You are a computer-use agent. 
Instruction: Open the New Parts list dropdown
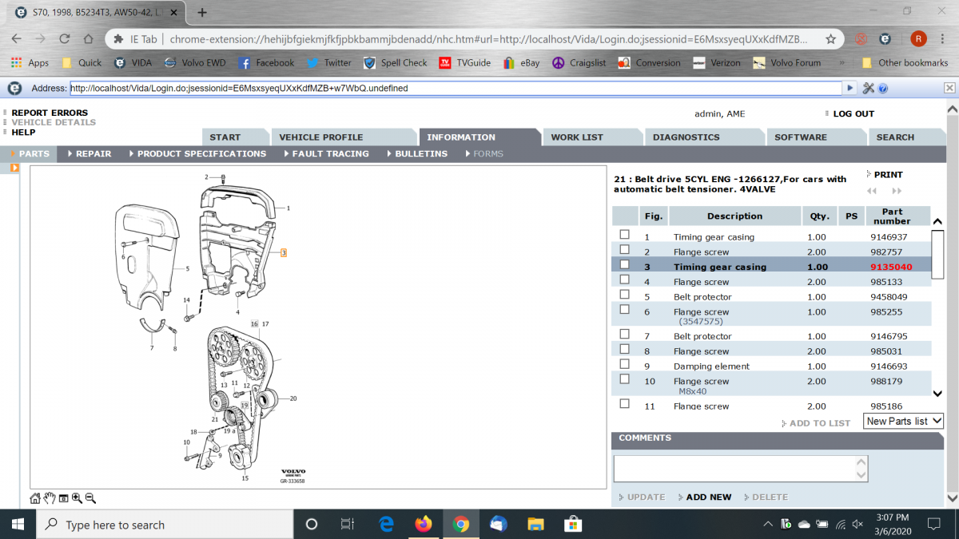pyautogui.click(x=903, y=421)
